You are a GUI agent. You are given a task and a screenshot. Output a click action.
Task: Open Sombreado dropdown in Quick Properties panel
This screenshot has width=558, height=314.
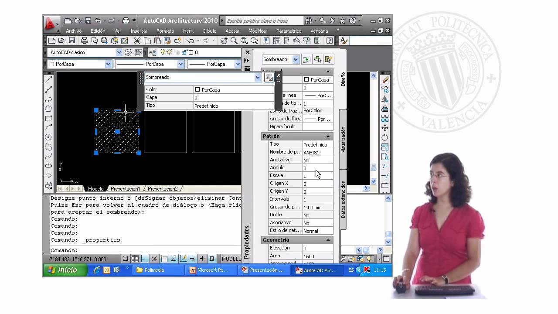(x=258, y=77)
